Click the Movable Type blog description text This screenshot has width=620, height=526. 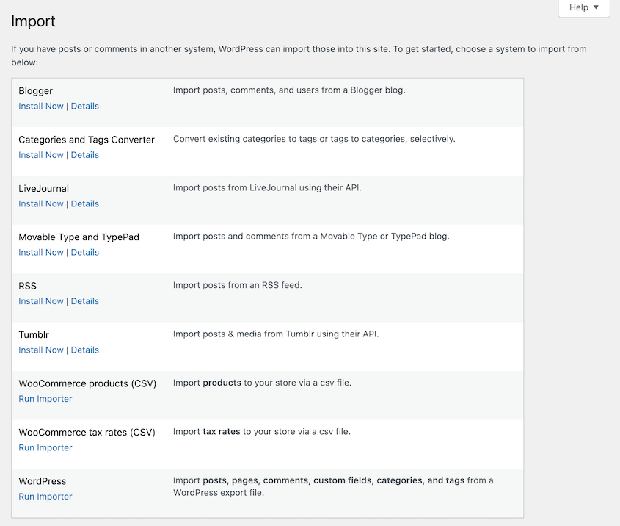tap(312, 237)
